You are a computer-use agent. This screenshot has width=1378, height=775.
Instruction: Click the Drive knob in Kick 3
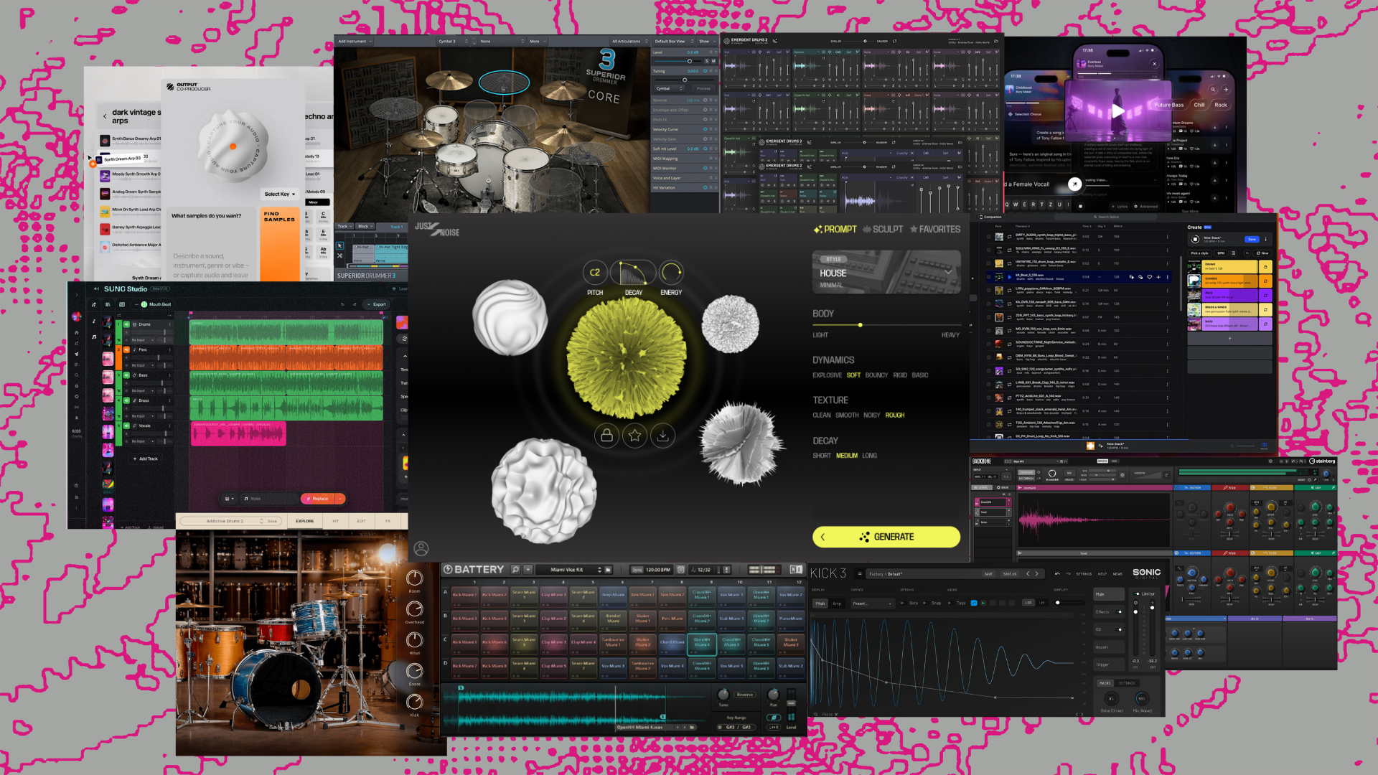(x=1111, y=699)
